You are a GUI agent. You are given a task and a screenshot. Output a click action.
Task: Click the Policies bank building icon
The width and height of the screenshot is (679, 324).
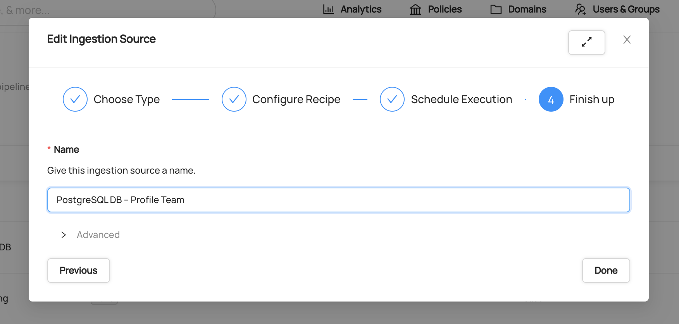[x=415, y=9]
